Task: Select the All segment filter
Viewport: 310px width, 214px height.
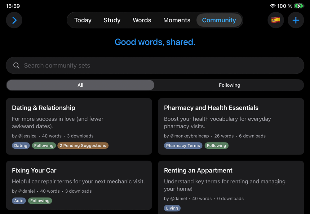Action: click(80, 85)
